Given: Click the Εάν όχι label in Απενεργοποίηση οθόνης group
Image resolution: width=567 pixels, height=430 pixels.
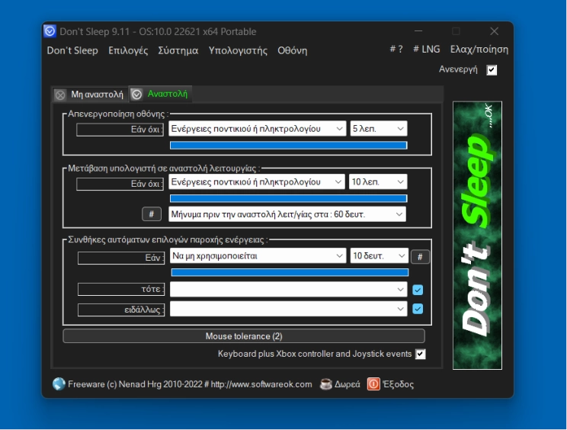Looking at the screenshot, I should point(120,130).
